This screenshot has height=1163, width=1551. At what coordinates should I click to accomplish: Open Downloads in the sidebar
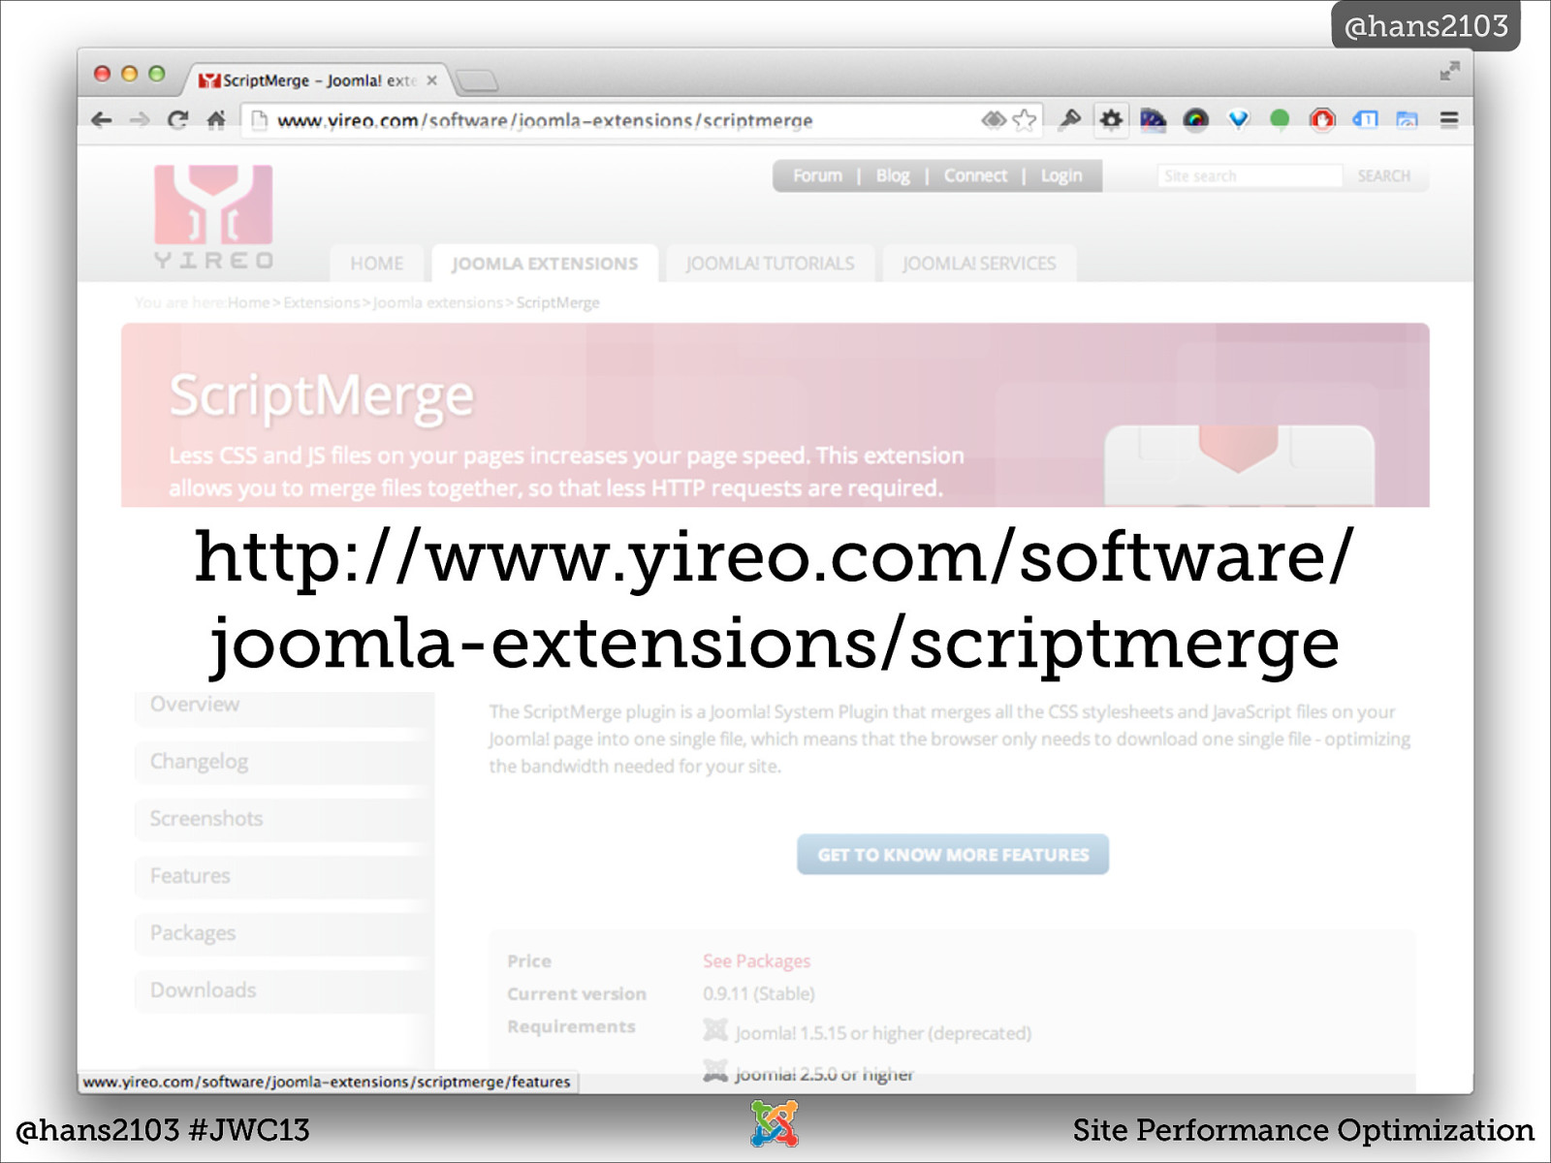(x=281, y=990)
